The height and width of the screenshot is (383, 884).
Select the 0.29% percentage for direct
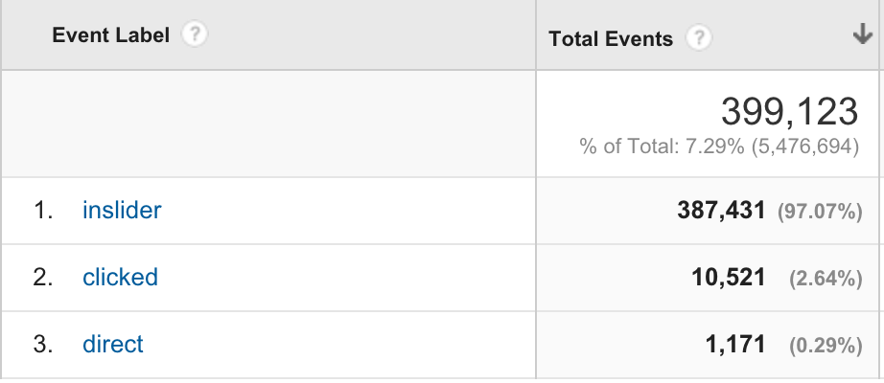click(826, 346)
